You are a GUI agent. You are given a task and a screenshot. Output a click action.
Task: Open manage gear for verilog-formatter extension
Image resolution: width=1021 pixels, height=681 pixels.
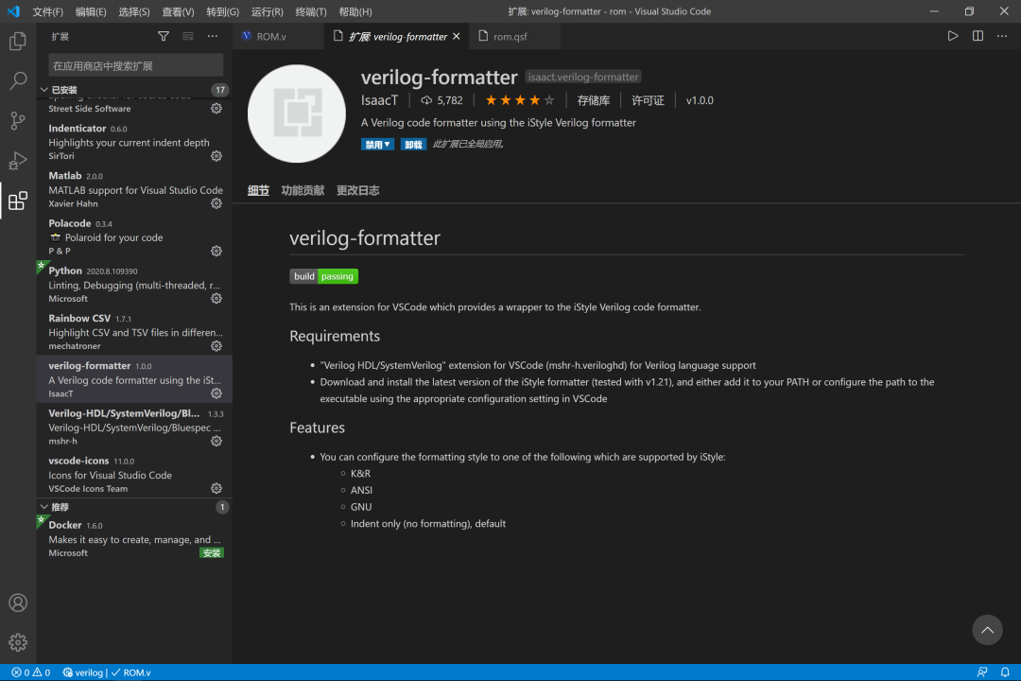coord(216,394)
